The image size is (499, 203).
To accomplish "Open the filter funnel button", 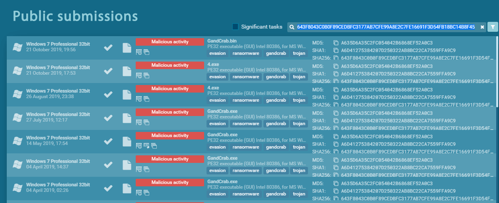I will pos(493,27).
